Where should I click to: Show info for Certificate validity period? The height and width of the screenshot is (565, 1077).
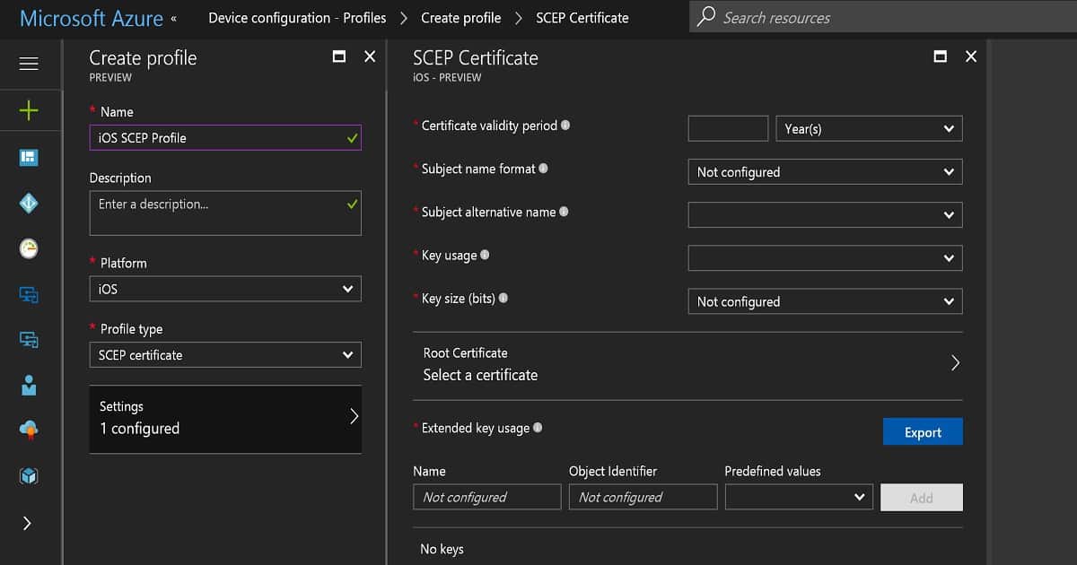pos(565,126)
